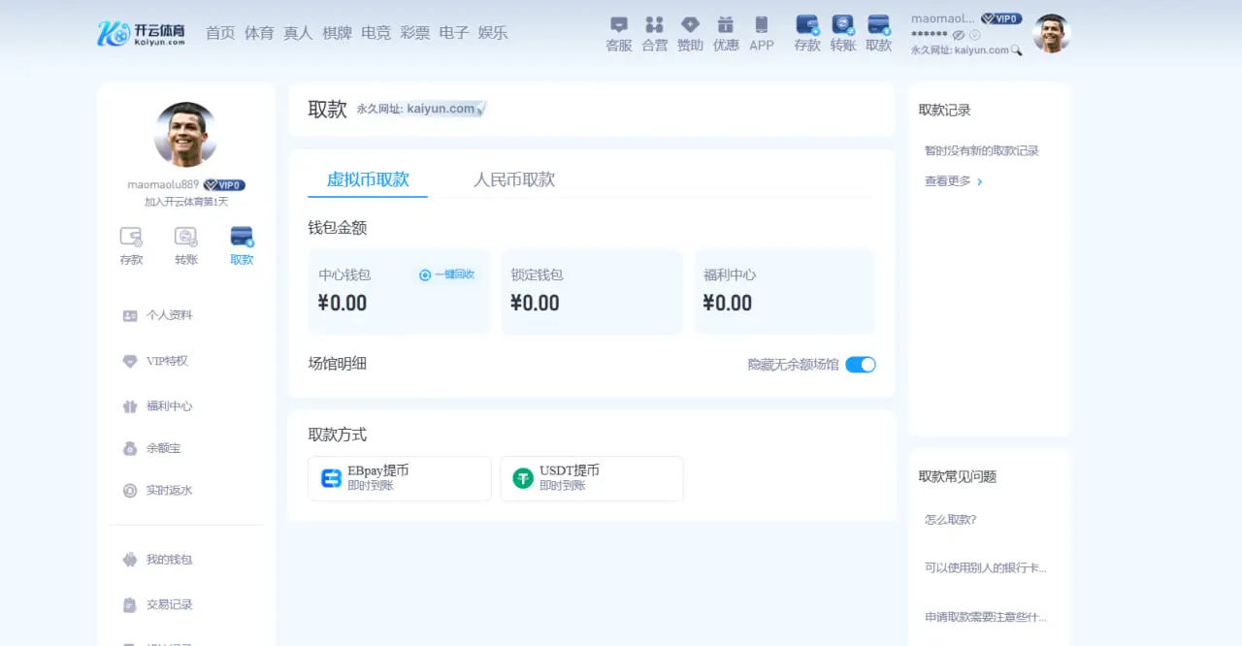Click the search icon beside header kaiyun.com
Viewport: 1242px width, 646px height.
[1017, 49]
